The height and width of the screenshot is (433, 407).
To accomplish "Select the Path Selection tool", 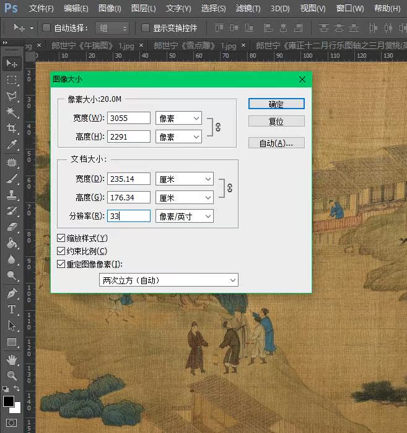I will (x=12, y=326).
